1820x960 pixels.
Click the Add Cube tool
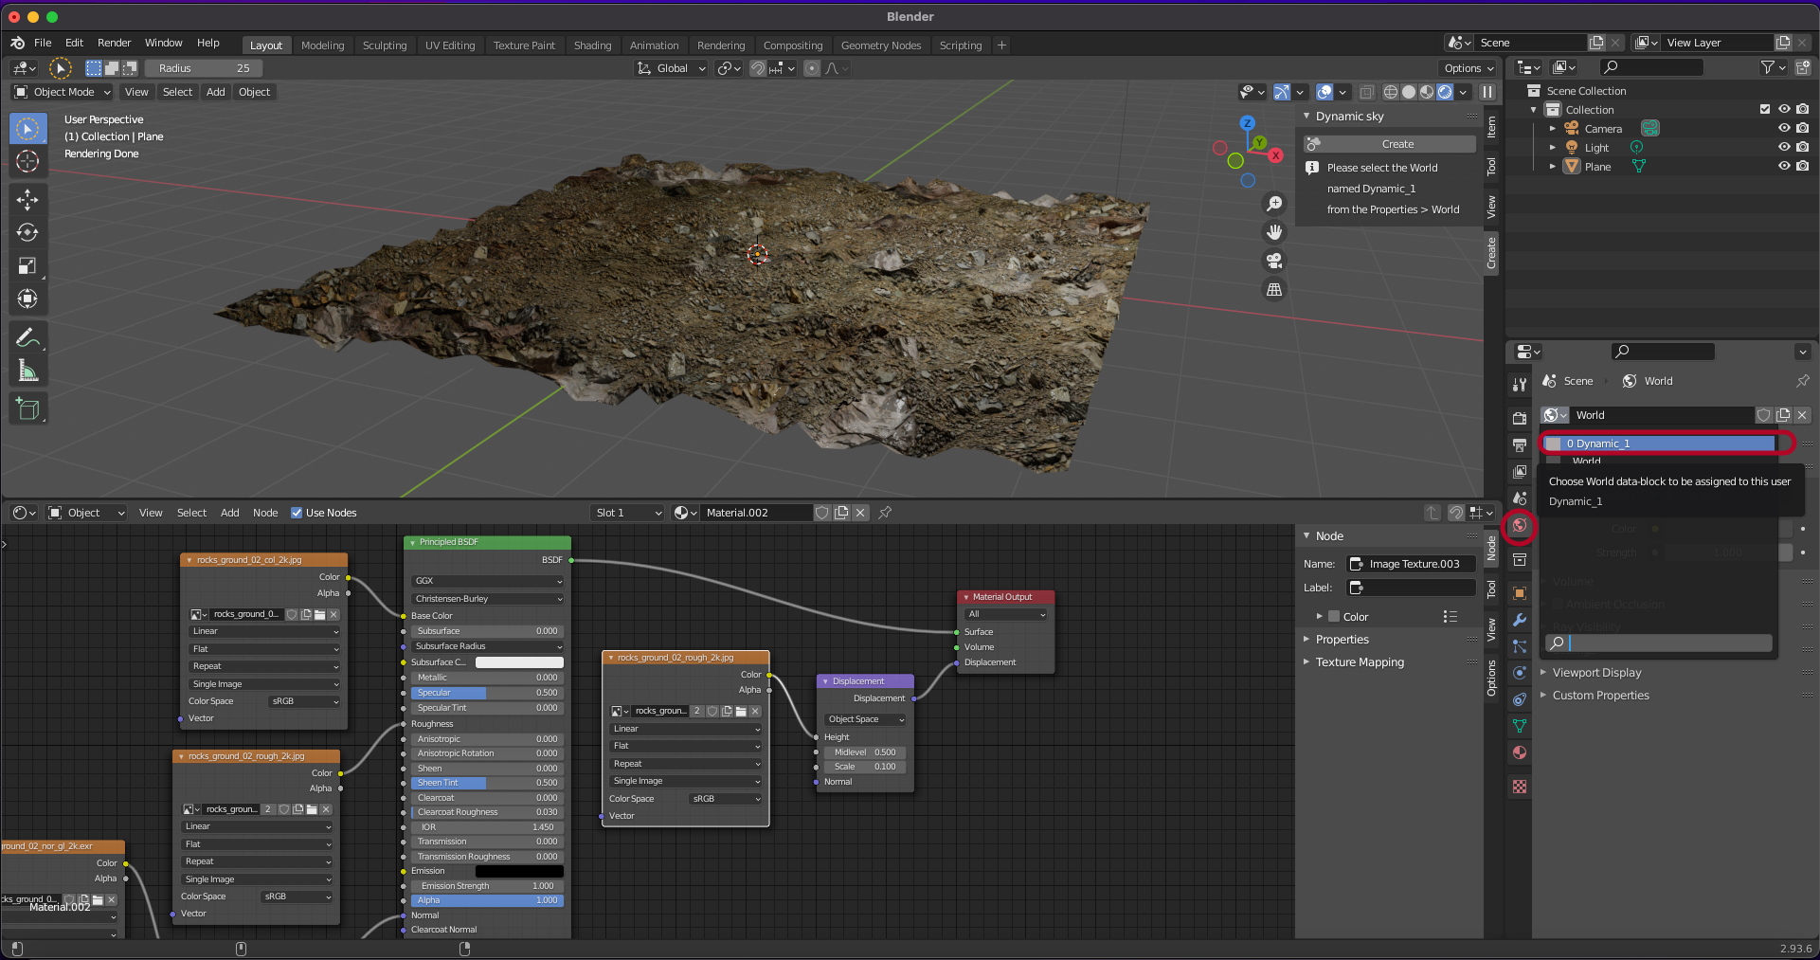tap(27, 409)
